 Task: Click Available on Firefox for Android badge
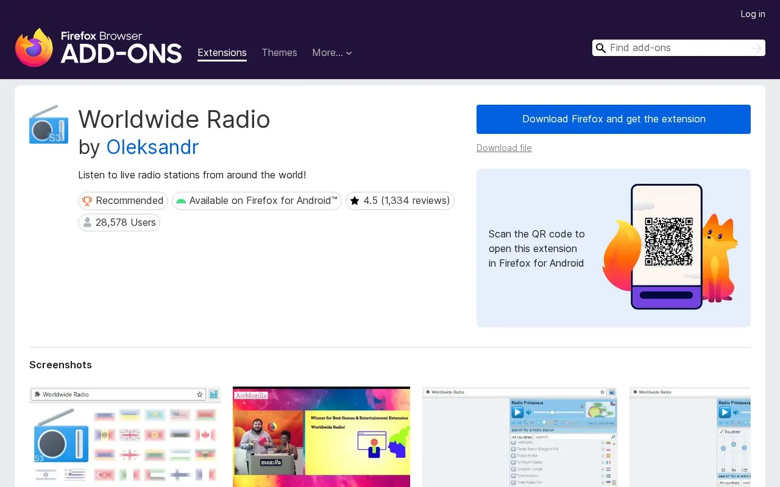(x=257, y=201)
